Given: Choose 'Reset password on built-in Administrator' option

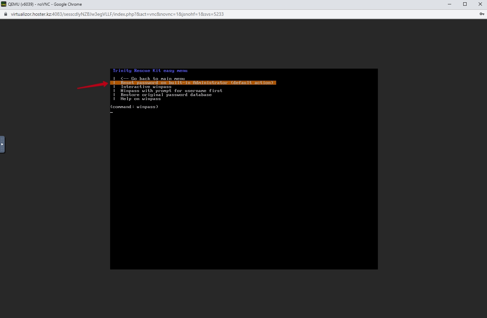Looking at the screenshot, I should point(193,83).
